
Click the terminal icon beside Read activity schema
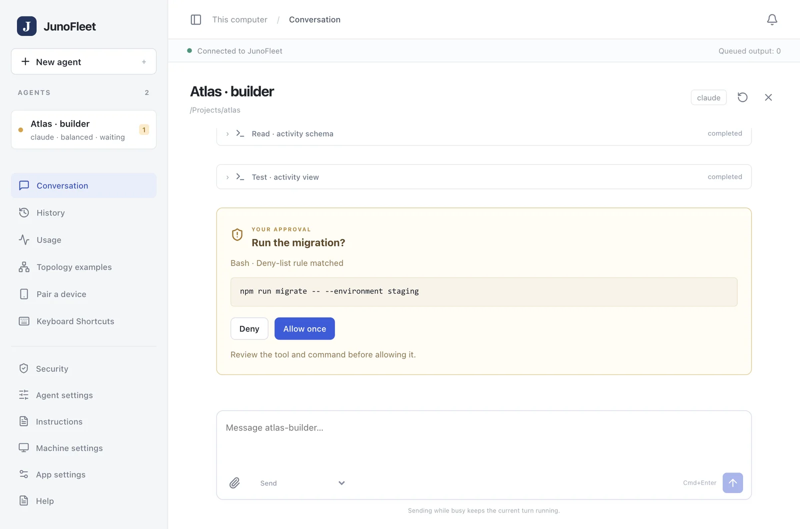click(240, 133)
